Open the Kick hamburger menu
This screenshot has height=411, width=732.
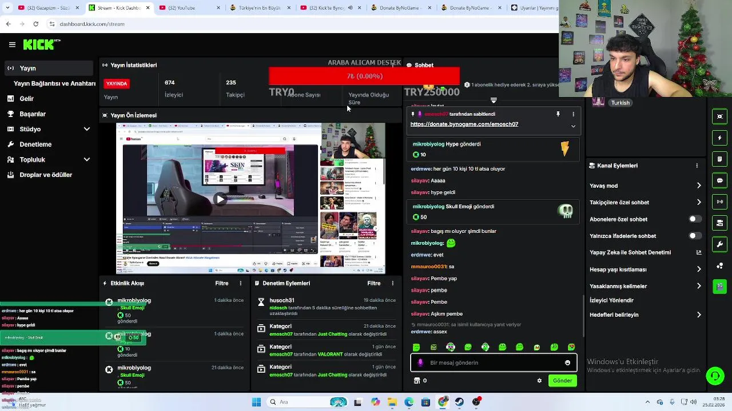point(12,45)
